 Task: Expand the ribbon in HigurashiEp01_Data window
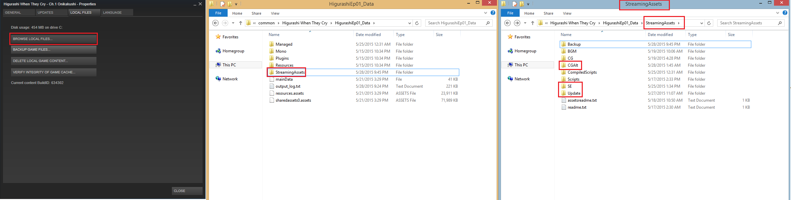click(486, 13)
